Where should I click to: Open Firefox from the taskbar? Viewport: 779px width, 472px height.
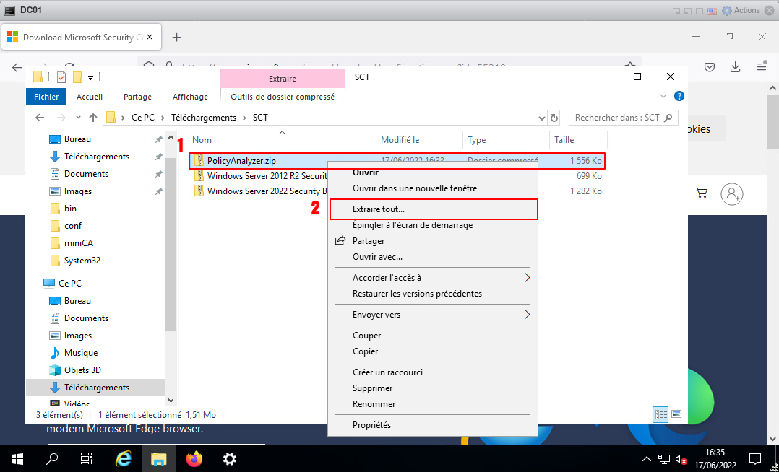[x=194, y=458]
